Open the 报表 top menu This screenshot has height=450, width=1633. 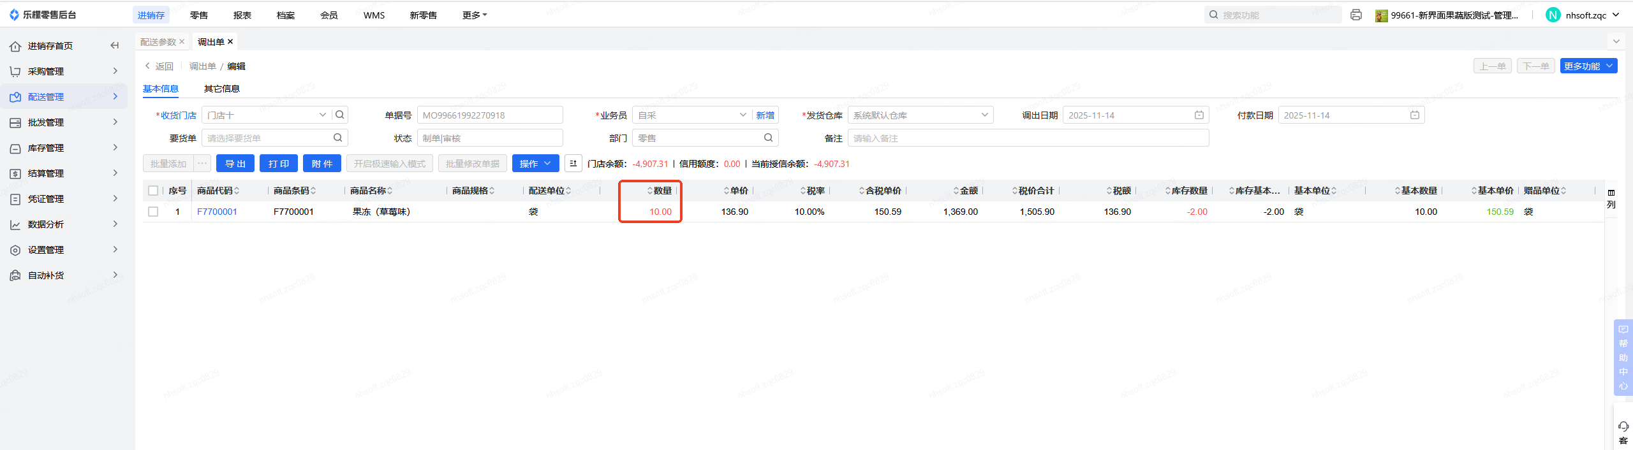(x=242, y=15)
